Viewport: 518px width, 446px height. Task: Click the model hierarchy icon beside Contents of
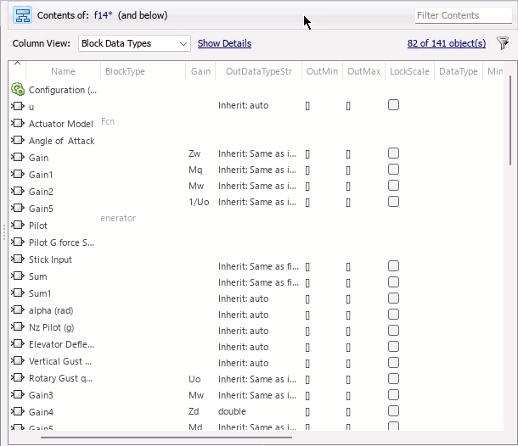point(22,15)
